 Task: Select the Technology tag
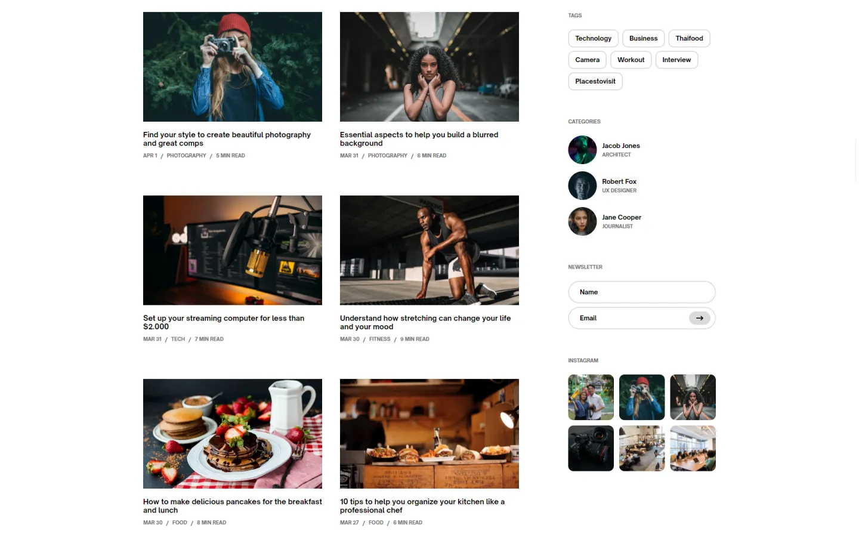pyautogui.click(x=593, y=38)
